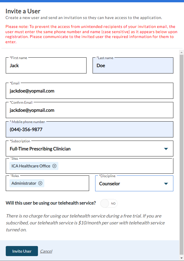The width and height of the screenshot is (184, 261).
Task: Open the Discipline dropdown arrow
Action: [x=166, y=184]
